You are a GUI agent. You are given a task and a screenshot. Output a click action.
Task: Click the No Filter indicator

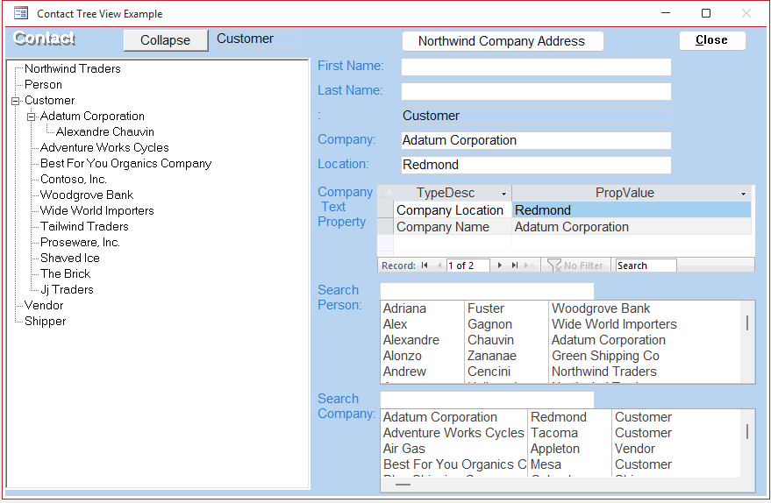coord(575,266)
